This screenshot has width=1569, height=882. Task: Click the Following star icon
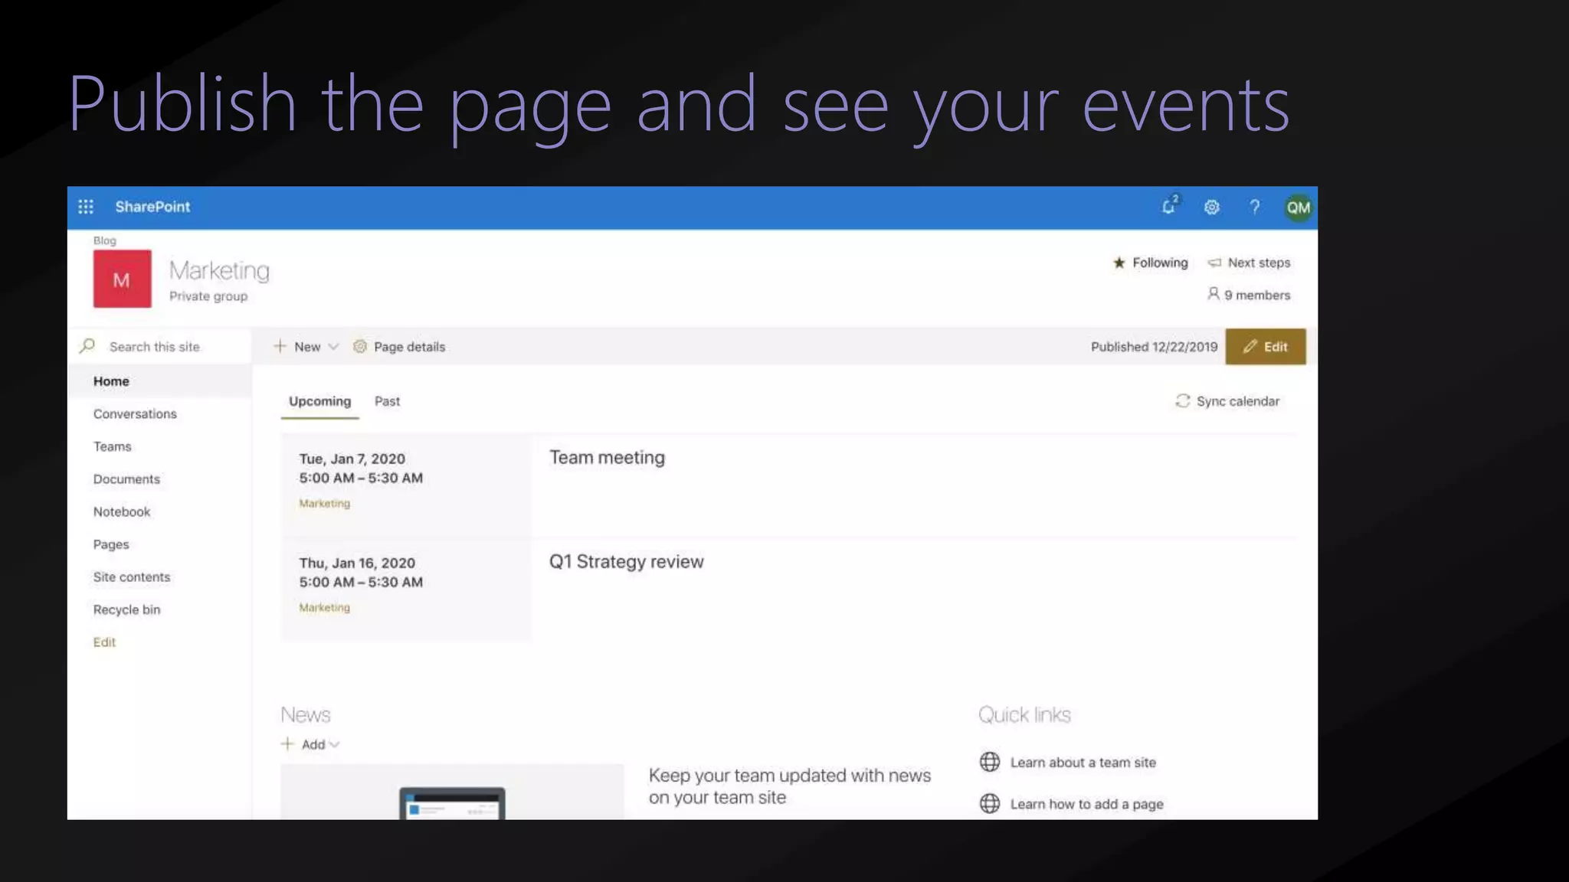(1119, 263)
